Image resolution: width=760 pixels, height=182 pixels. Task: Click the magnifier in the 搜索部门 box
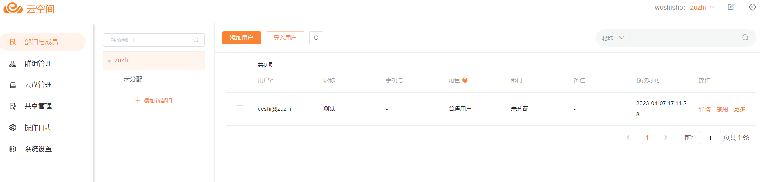pyautogui.click(x=196, y=40)
